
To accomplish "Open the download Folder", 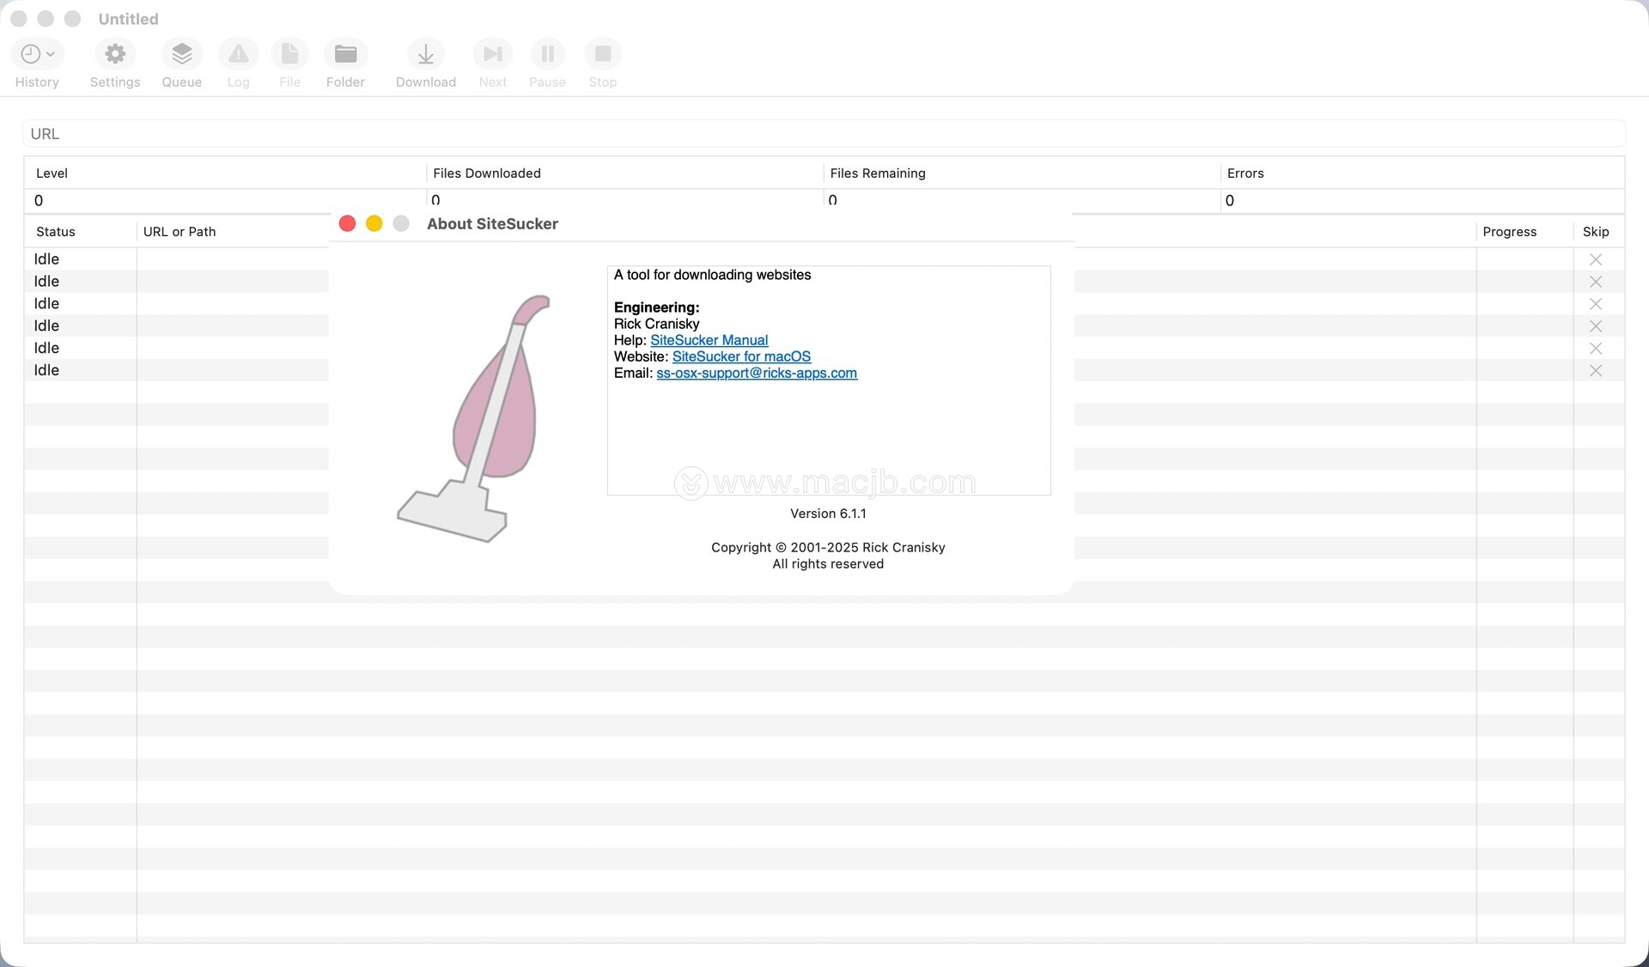I will pos(345,55).
